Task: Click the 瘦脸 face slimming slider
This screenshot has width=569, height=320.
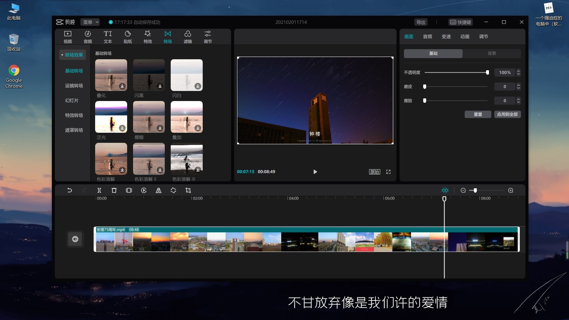Action: coord(456,100)
